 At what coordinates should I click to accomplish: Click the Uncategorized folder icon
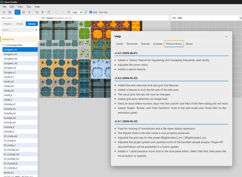tap(5, 45)
